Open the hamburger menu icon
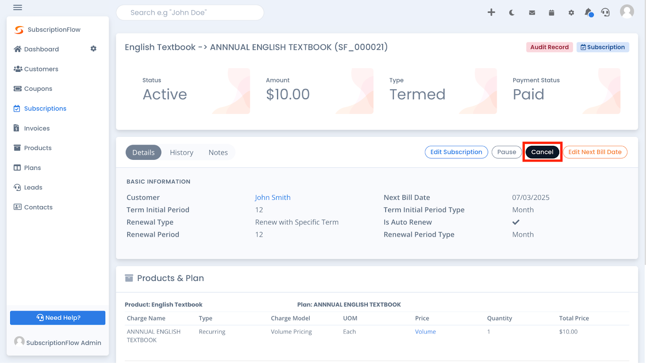646x363 pixels. pos(17,8)
